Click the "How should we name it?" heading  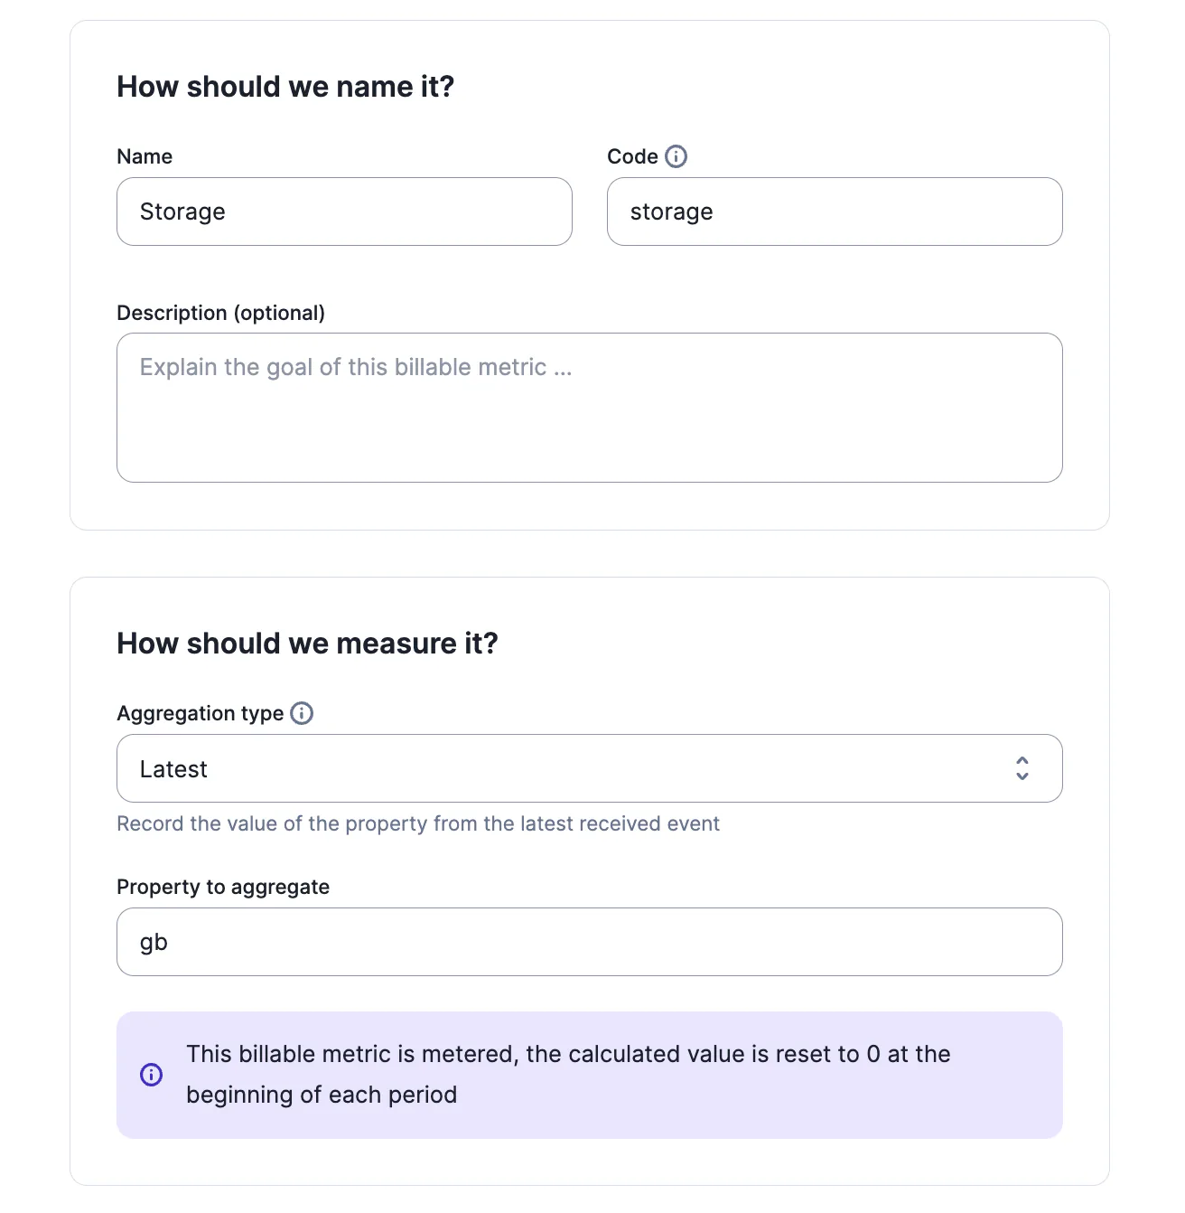coord(285,87)
